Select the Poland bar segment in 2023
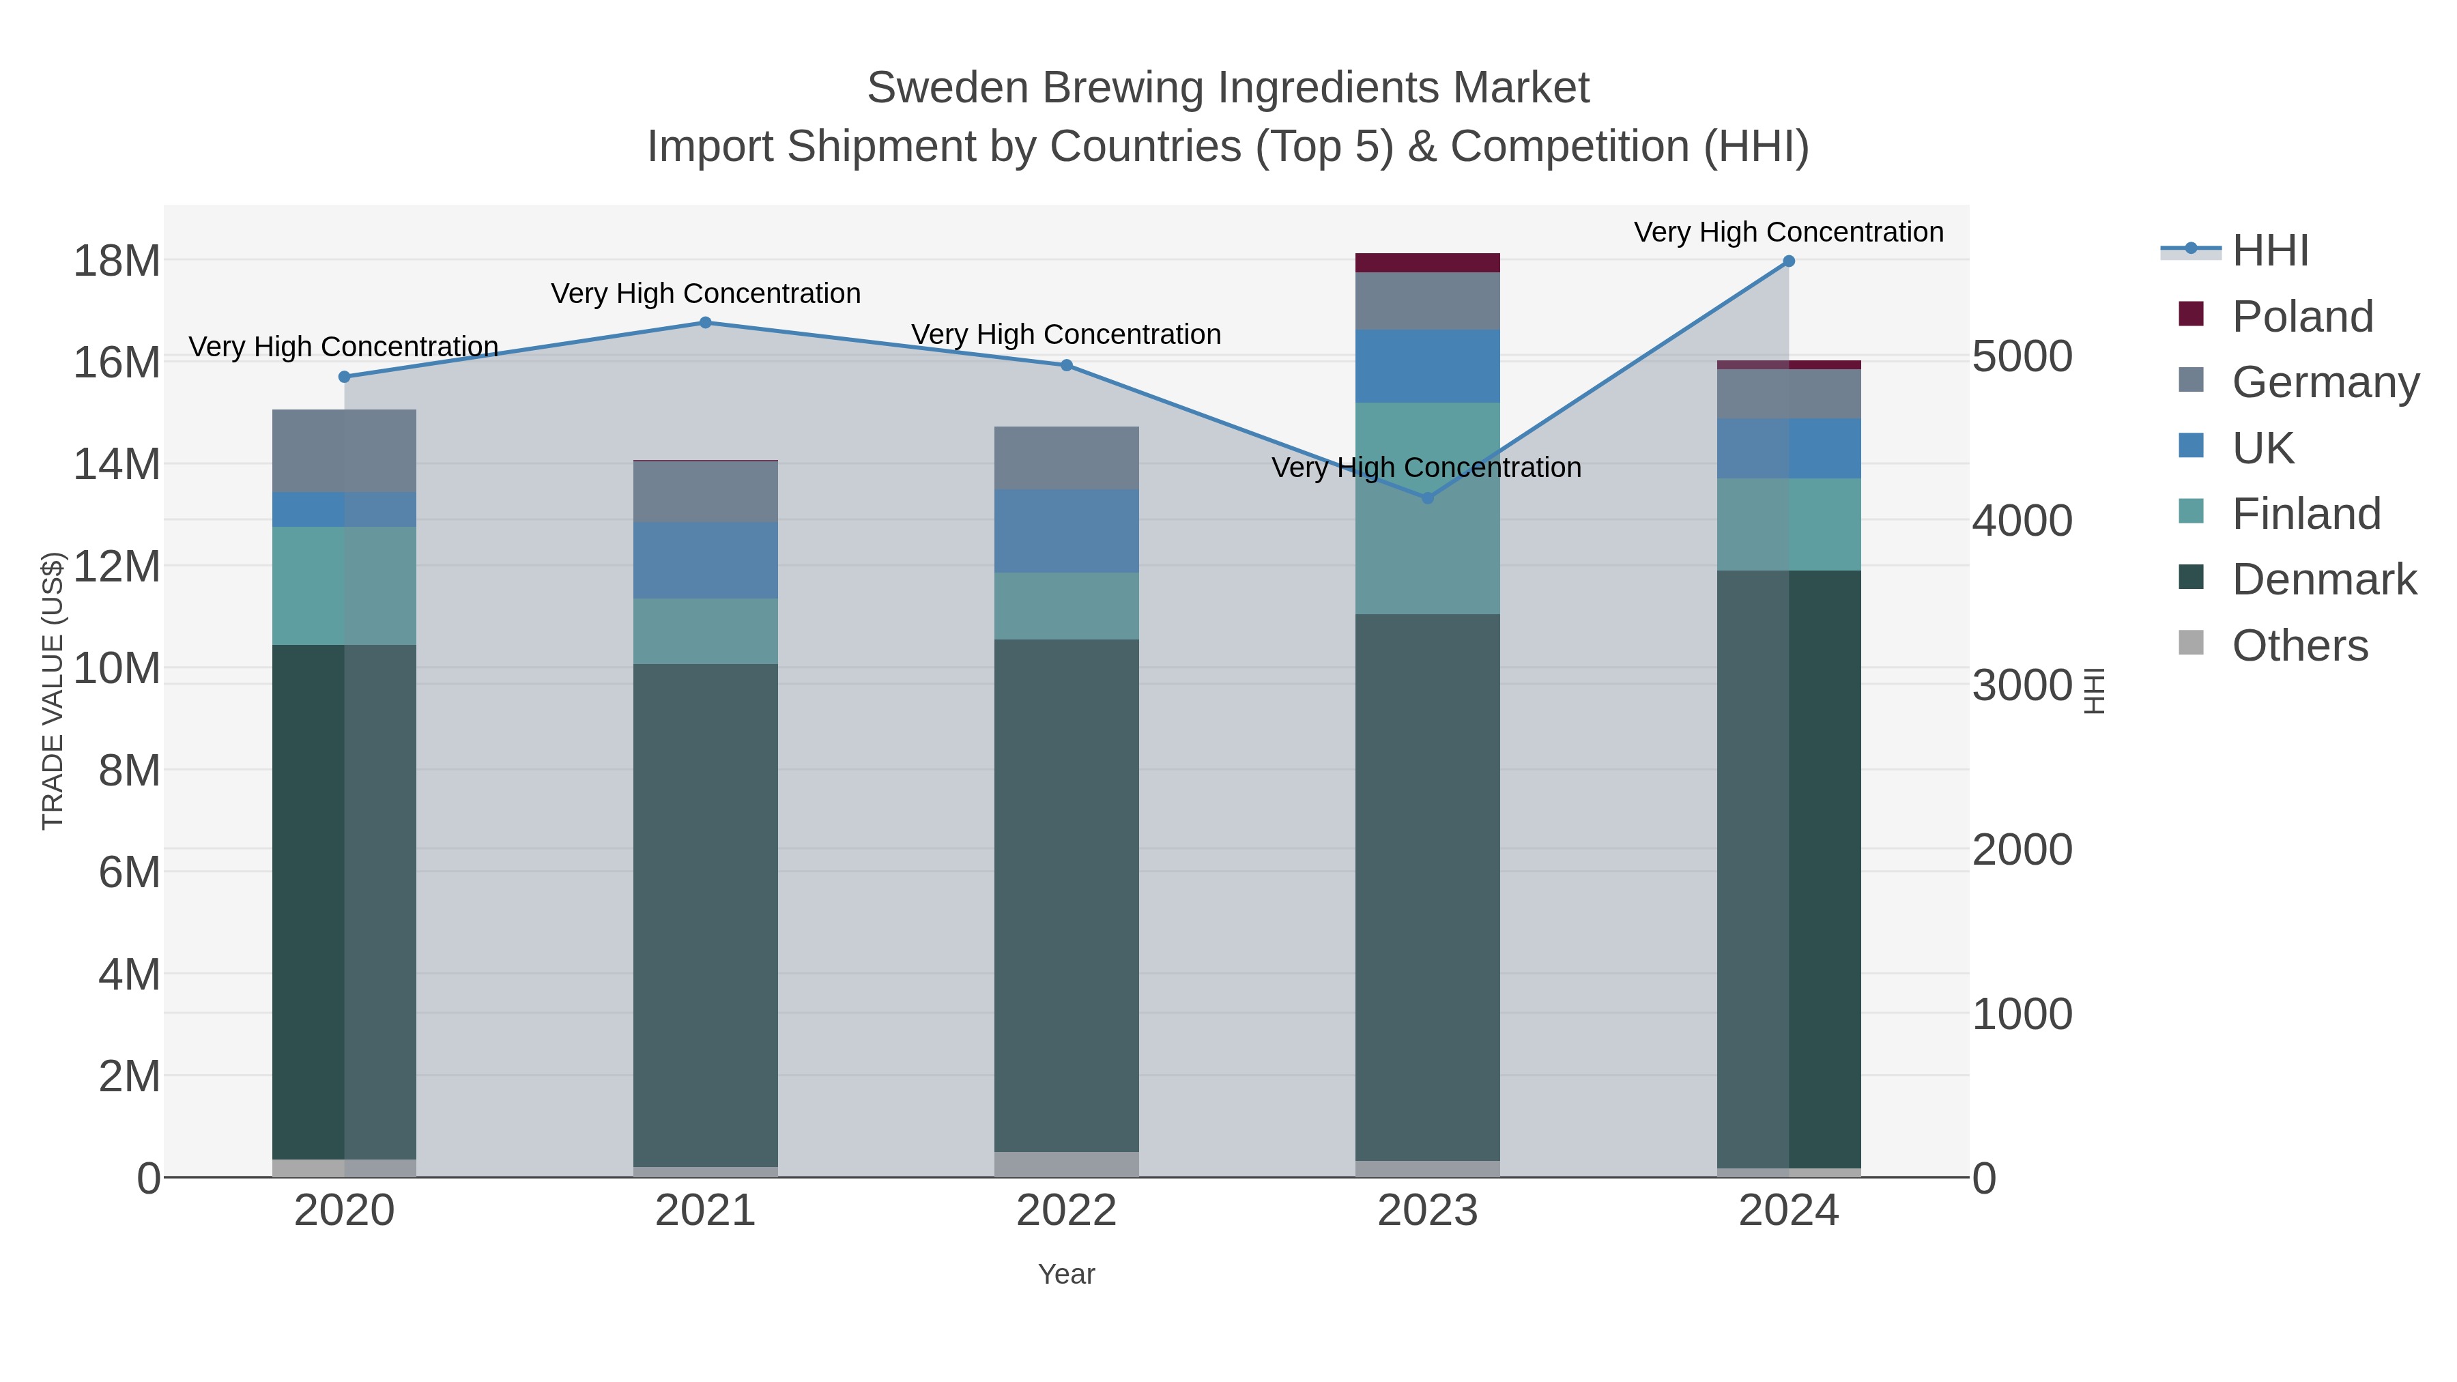Image resolution: width=2457 pixels, height=1382 pixels. [x=1428, y=263]
